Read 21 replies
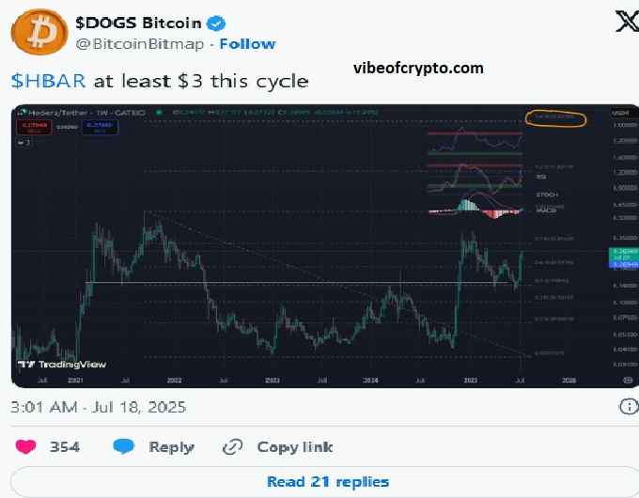This screenshot has width=639, height=498. [327, 482]
